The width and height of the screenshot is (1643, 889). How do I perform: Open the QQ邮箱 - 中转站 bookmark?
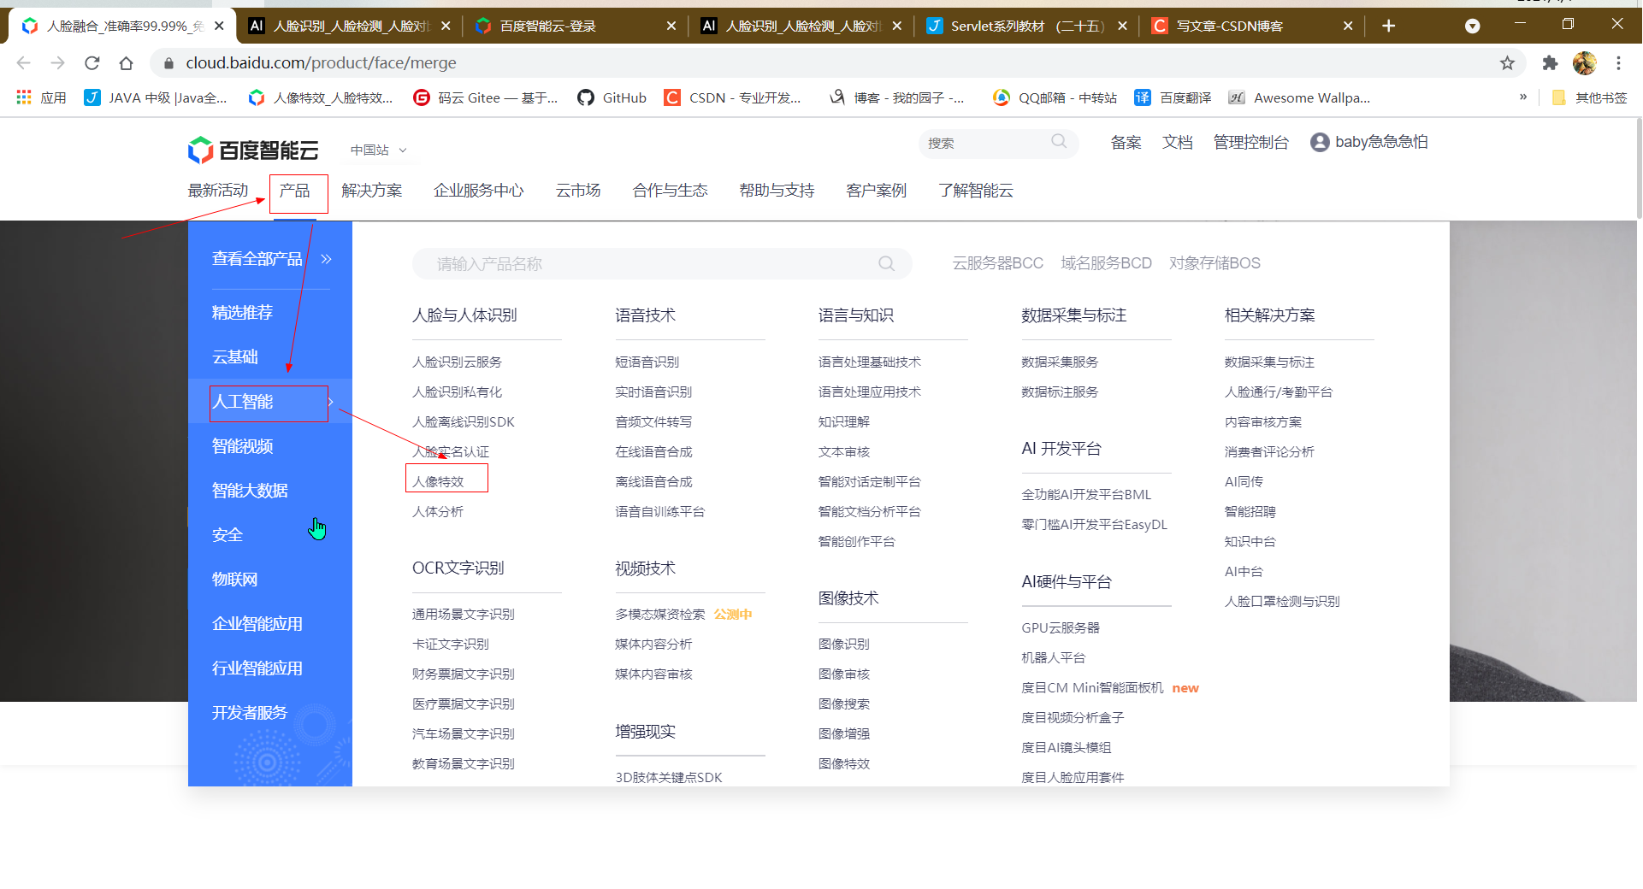point(1055,97)
